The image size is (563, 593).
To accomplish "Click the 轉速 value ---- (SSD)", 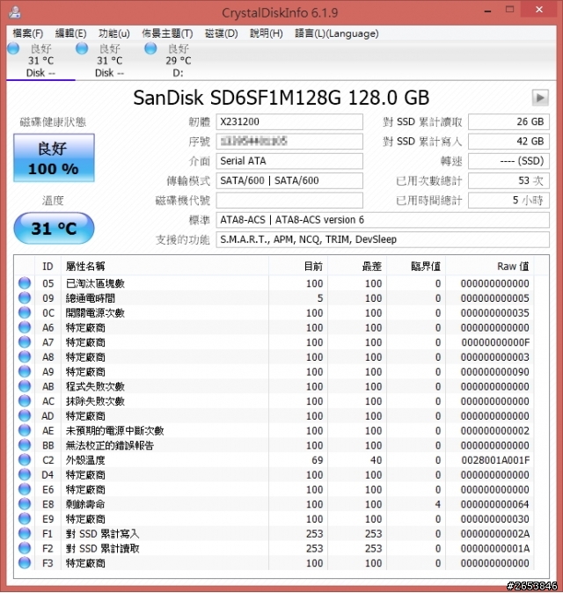I will pyautogui.click(x=508, y=161).
